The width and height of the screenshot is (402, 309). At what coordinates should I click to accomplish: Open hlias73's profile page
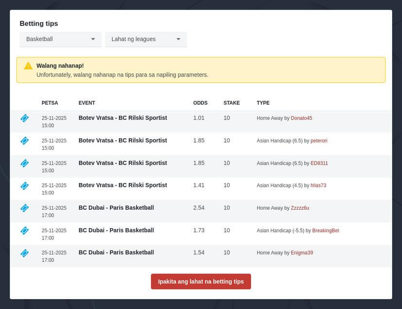click(x=318, y=185)
